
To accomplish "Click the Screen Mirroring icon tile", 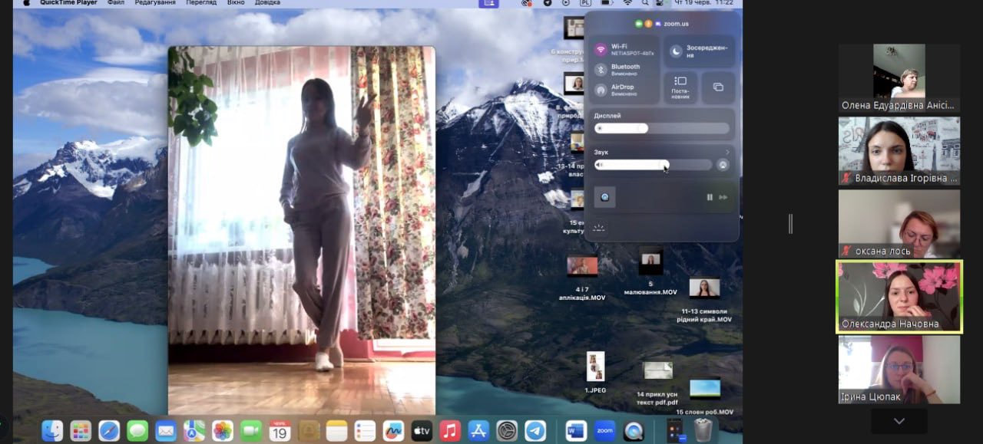I will pos(718,87).
